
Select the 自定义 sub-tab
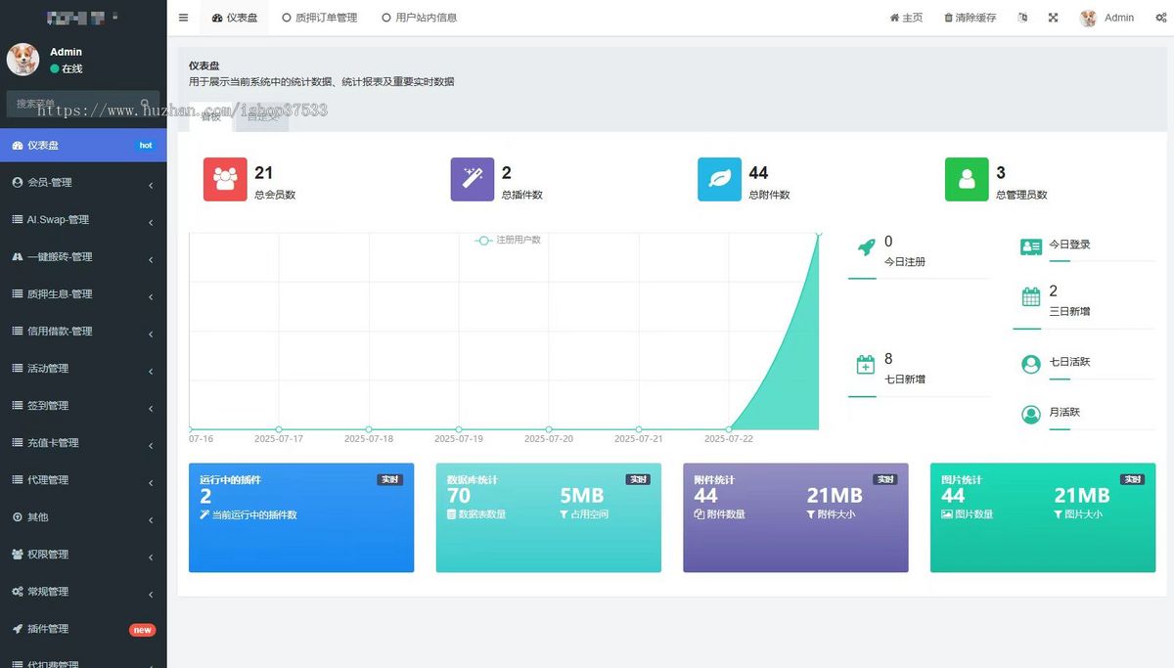click(261, 117)
